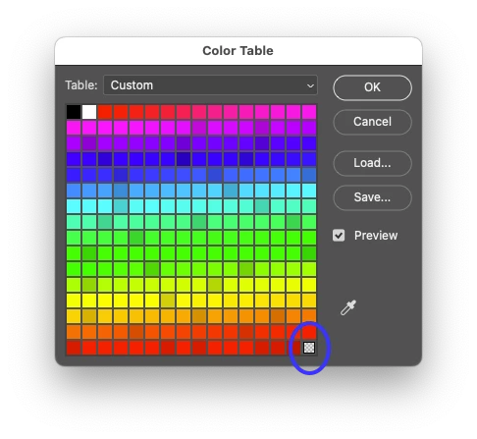Click the Save... button
Viewport: 477px width, 439px height.
tap(372, 197)
